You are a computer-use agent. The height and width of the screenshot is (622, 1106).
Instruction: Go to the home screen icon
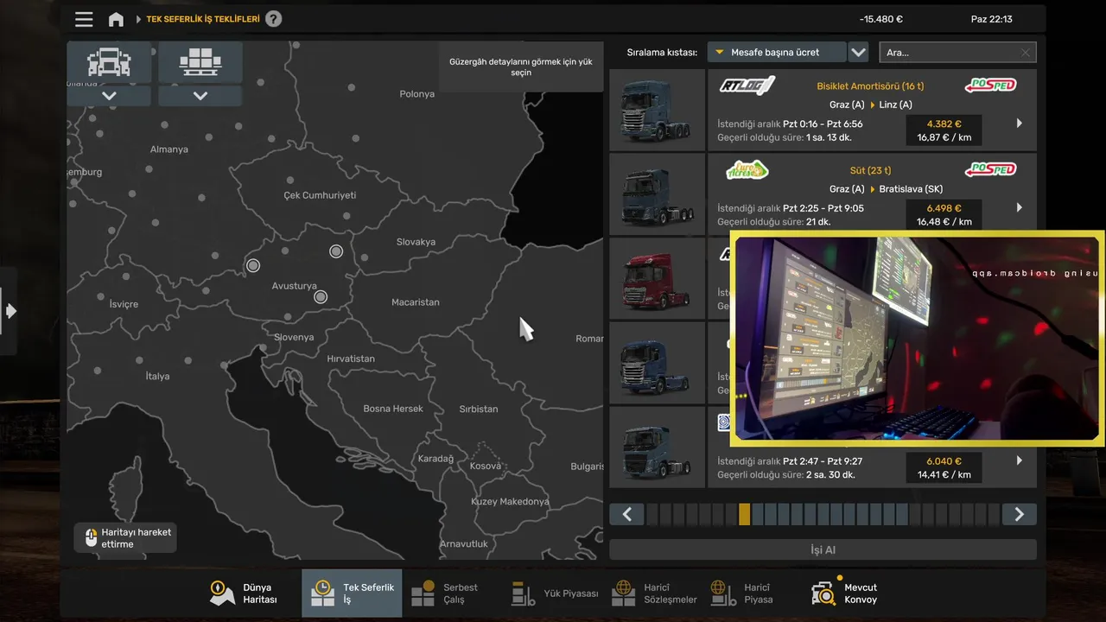click(116, 19)
